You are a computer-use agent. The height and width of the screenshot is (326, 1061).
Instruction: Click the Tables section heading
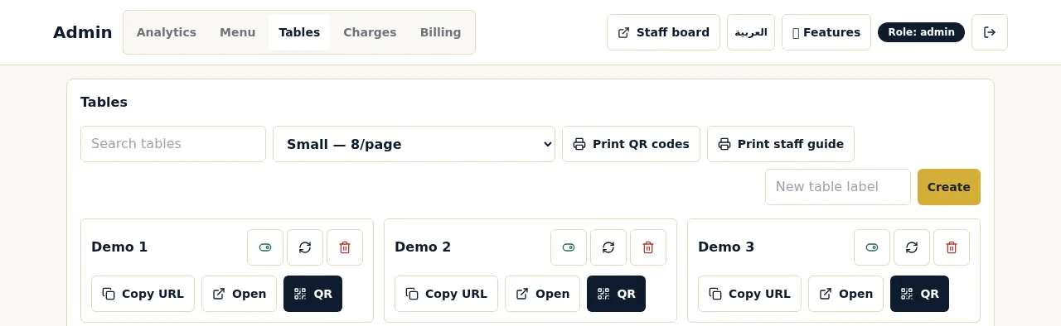(x=104, y=103)
